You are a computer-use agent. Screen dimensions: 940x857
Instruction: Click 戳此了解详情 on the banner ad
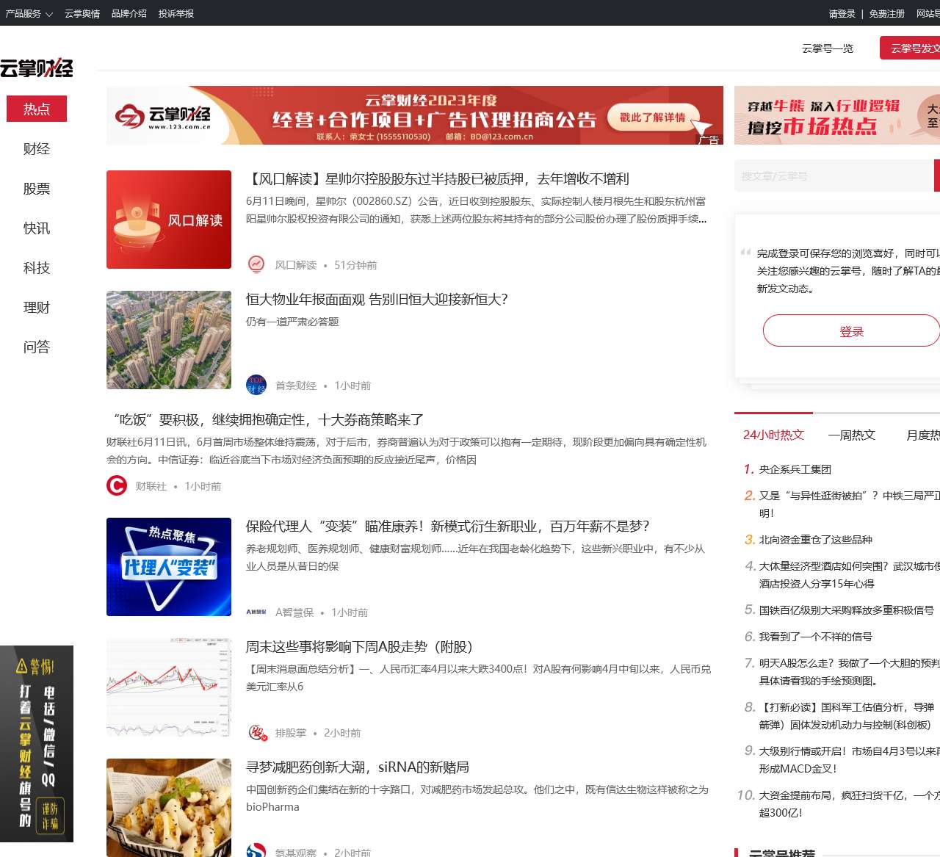652,117
